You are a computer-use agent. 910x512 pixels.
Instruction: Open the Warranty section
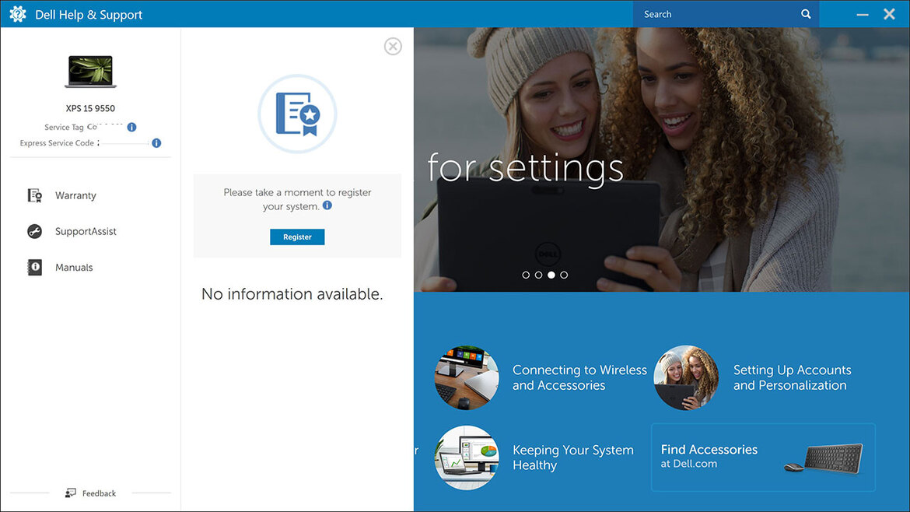click(75, 195)
